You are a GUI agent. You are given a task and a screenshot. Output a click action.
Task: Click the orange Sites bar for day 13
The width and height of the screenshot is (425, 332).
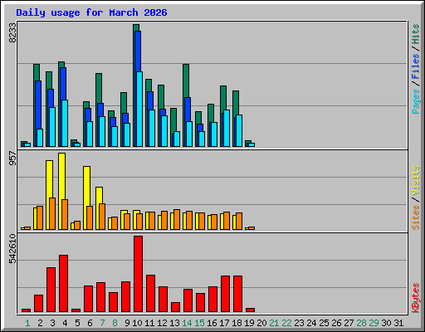coord(177,219)
